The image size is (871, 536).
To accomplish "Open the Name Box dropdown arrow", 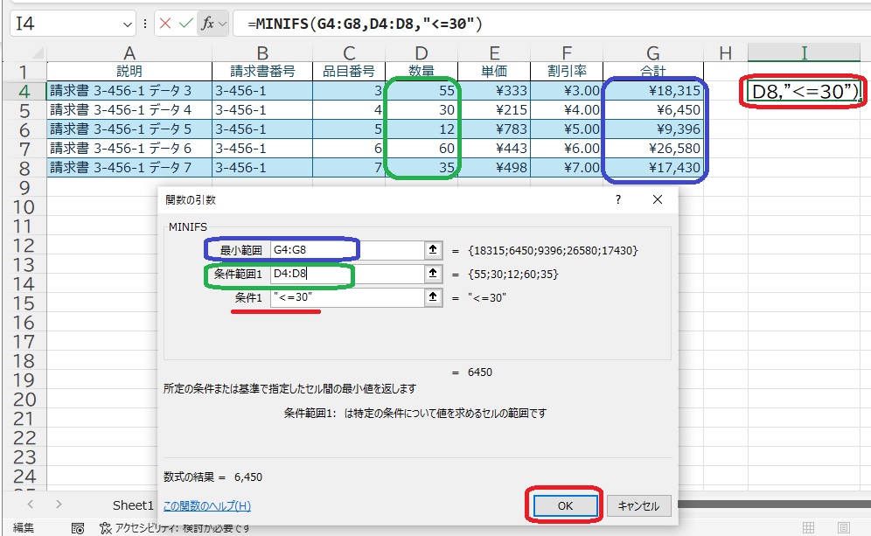I will [129, 24].
